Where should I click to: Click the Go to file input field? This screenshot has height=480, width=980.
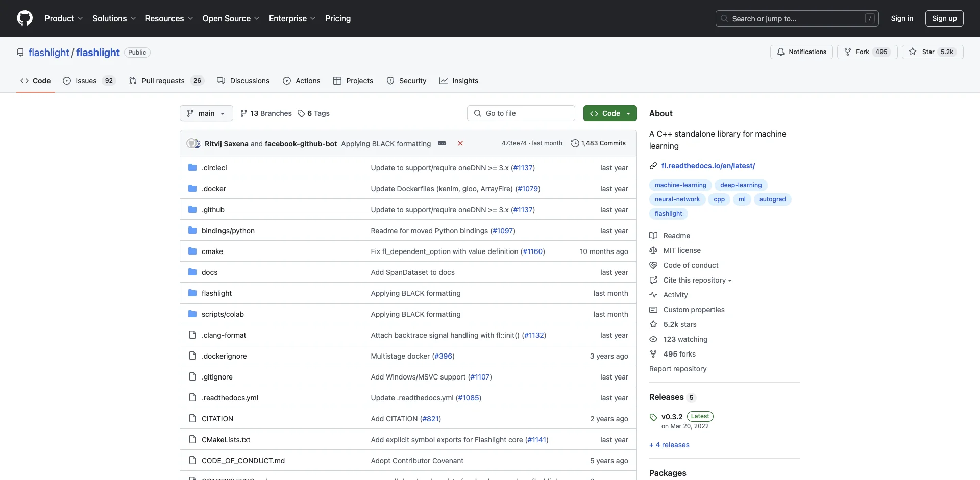click(521, 113)
